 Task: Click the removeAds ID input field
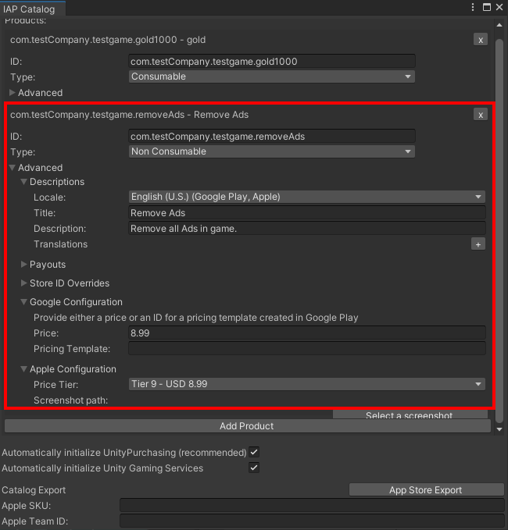[272, 137]
